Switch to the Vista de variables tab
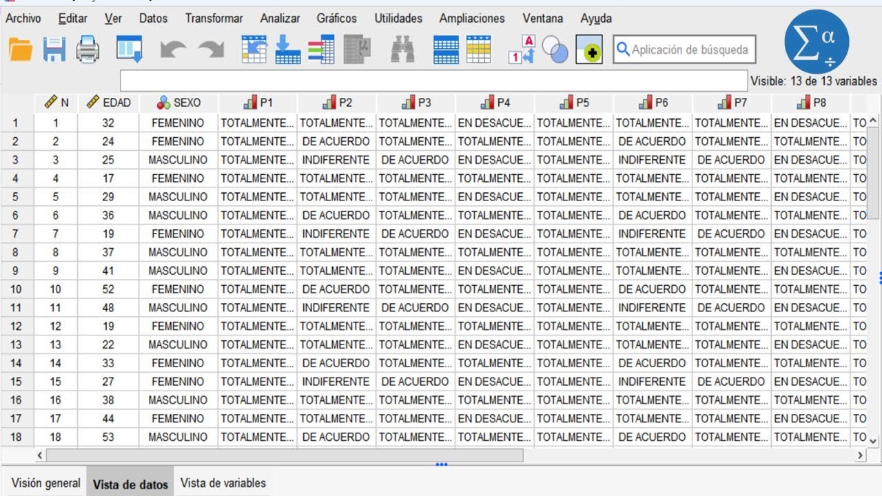 [223, 484]
